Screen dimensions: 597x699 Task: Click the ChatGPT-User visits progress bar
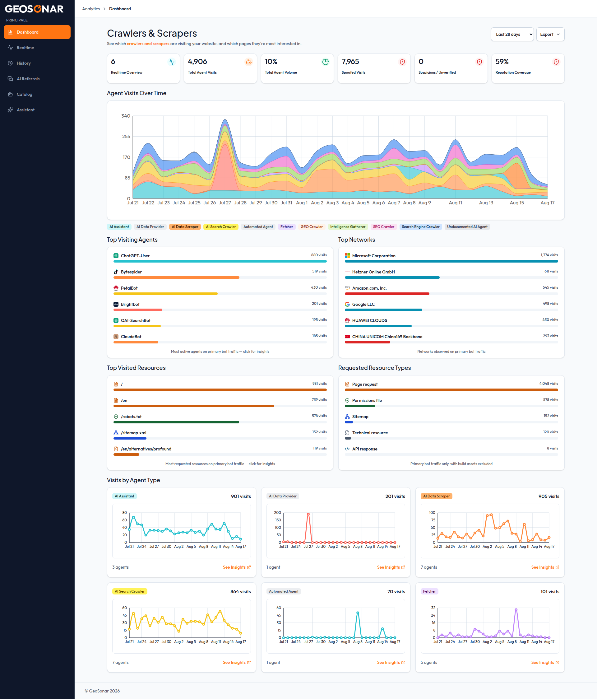coord(220,261)
